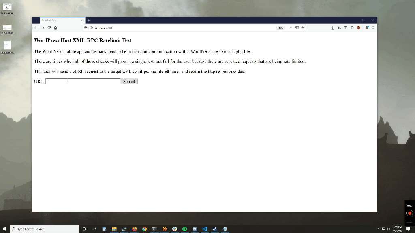Open the What's New gift icon
Image resolution: width=415 pixels, height=233 pixels.
pyautogui.click(x=367, y=28)
